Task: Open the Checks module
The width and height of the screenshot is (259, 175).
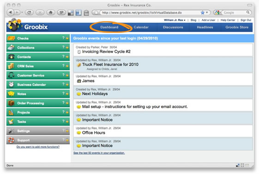Action: tap(38, 38)
